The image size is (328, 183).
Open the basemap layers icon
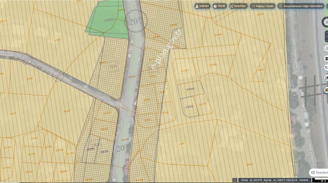[x=326, y=58]
